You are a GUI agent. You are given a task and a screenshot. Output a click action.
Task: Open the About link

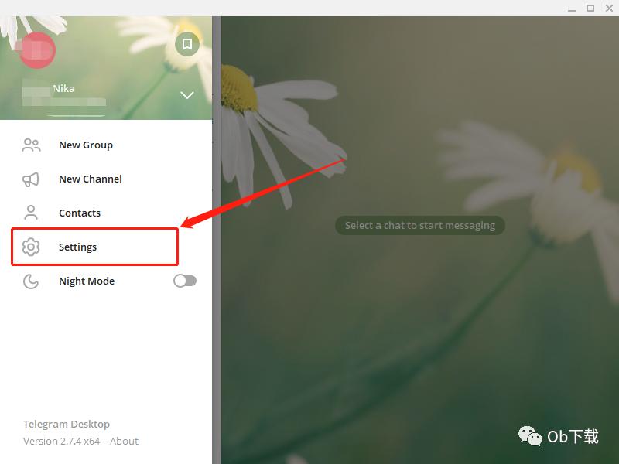(124, 441)
